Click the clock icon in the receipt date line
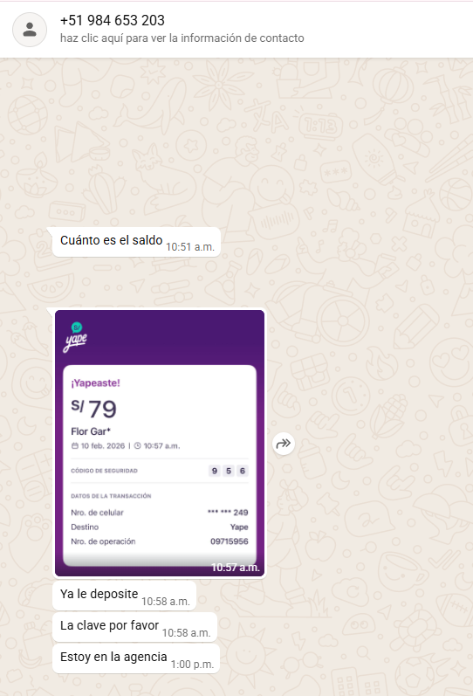The height and width of the screenshot is (696, 473). point(138,445)
